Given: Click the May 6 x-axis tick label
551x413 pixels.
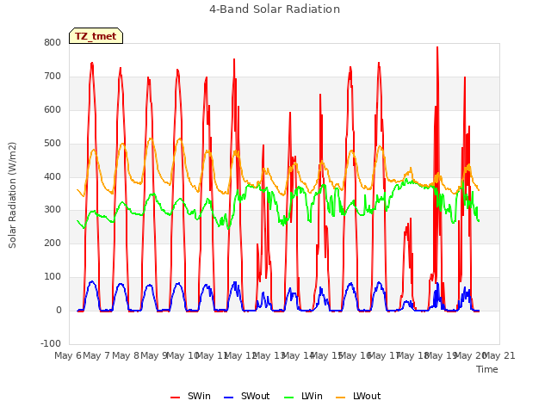Looking at the screenshot, I should tap(68, 355).
